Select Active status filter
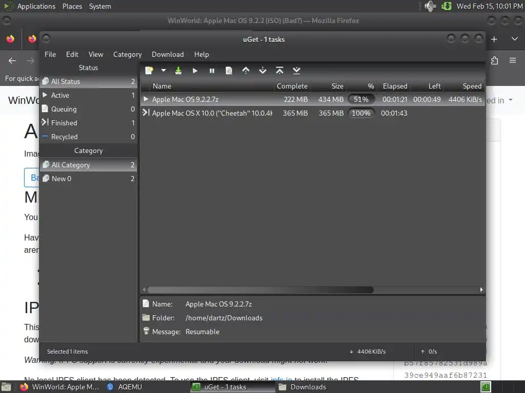 click(x=89, y=95)
